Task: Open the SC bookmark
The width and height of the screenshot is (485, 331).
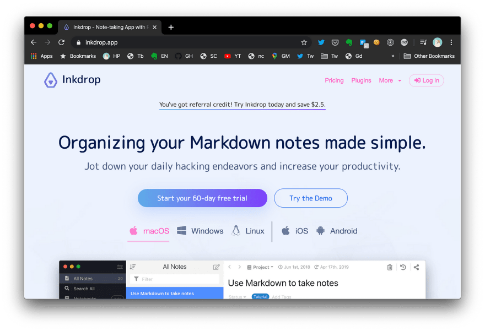Action: [x=208, y=56]
